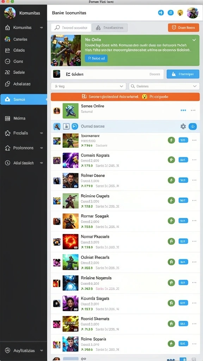The width and height of the screenshot is (203, 361).
Task: Open the Si Veig dropdown
Action: (88, 86)
